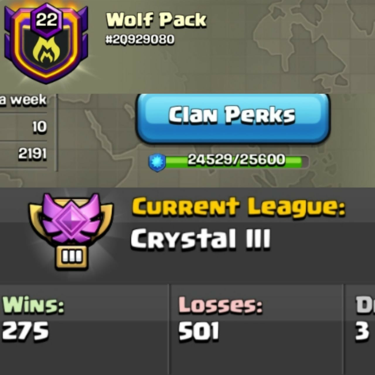This screenshot has height=375, width=375.
Task: Select the Crystal III league label
Action: click(200, 238)
